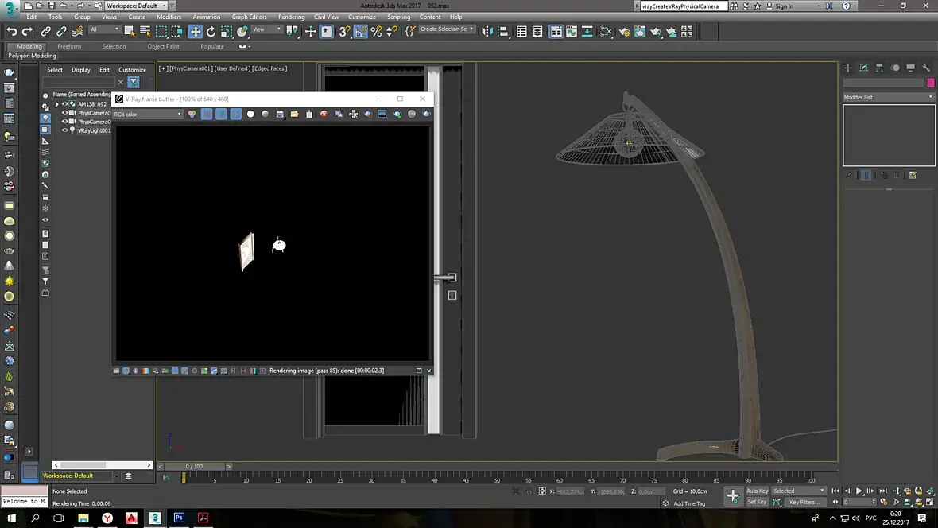Hide the AM138_092 object via eye icon
938x528 pixels.
point(64,104)
